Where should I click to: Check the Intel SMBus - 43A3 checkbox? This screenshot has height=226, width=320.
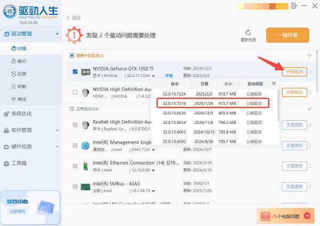point(75,187)
